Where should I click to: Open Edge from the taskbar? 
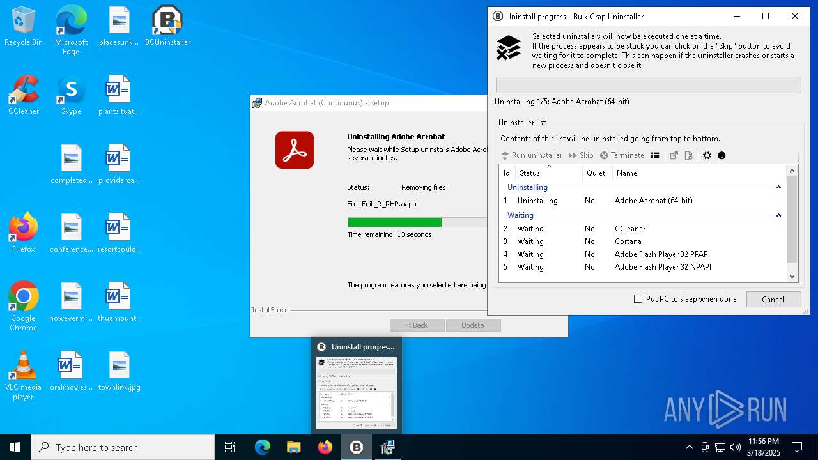click(263, 447)
